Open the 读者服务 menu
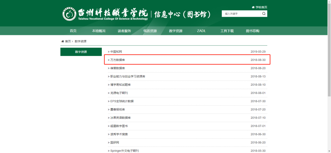 tap(124, 31)
